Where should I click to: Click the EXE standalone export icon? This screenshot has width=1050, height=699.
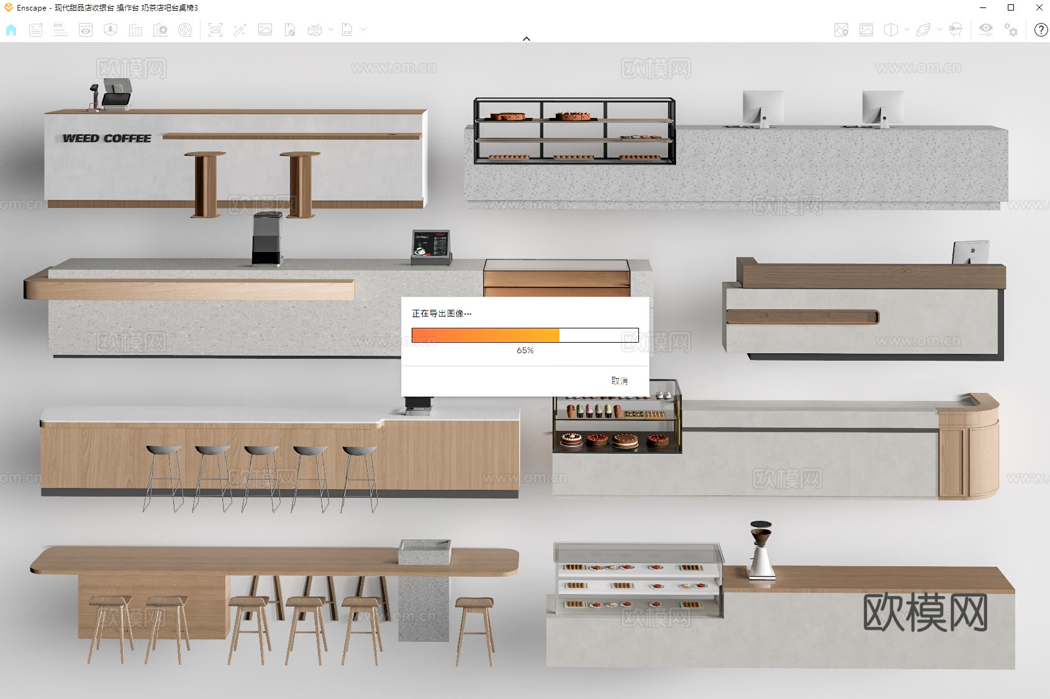point(348,30)
